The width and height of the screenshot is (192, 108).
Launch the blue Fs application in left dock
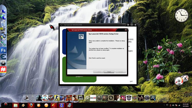(3, 50)
